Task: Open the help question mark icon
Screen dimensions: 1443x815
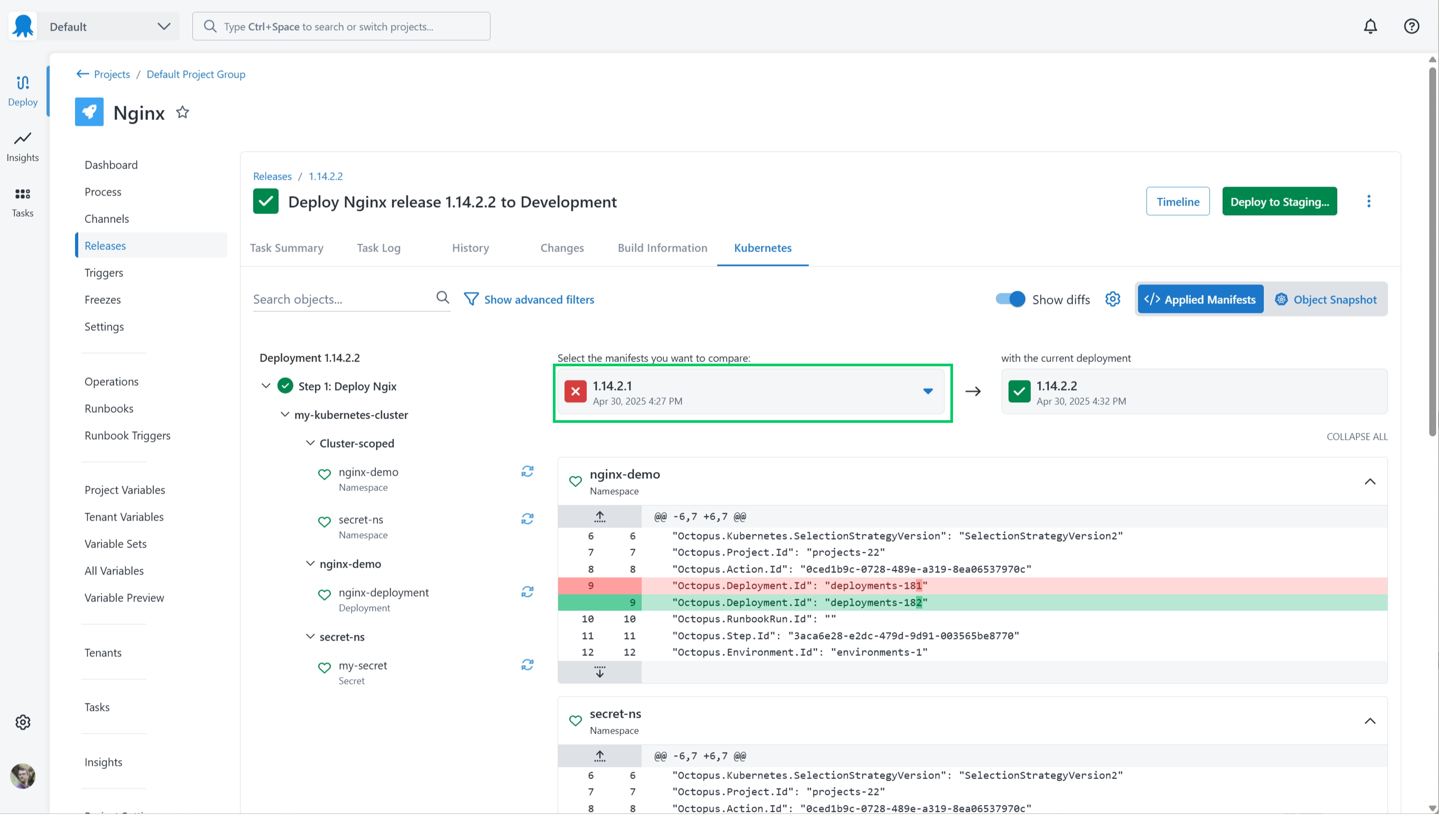Action: (x=1411, y=26)
